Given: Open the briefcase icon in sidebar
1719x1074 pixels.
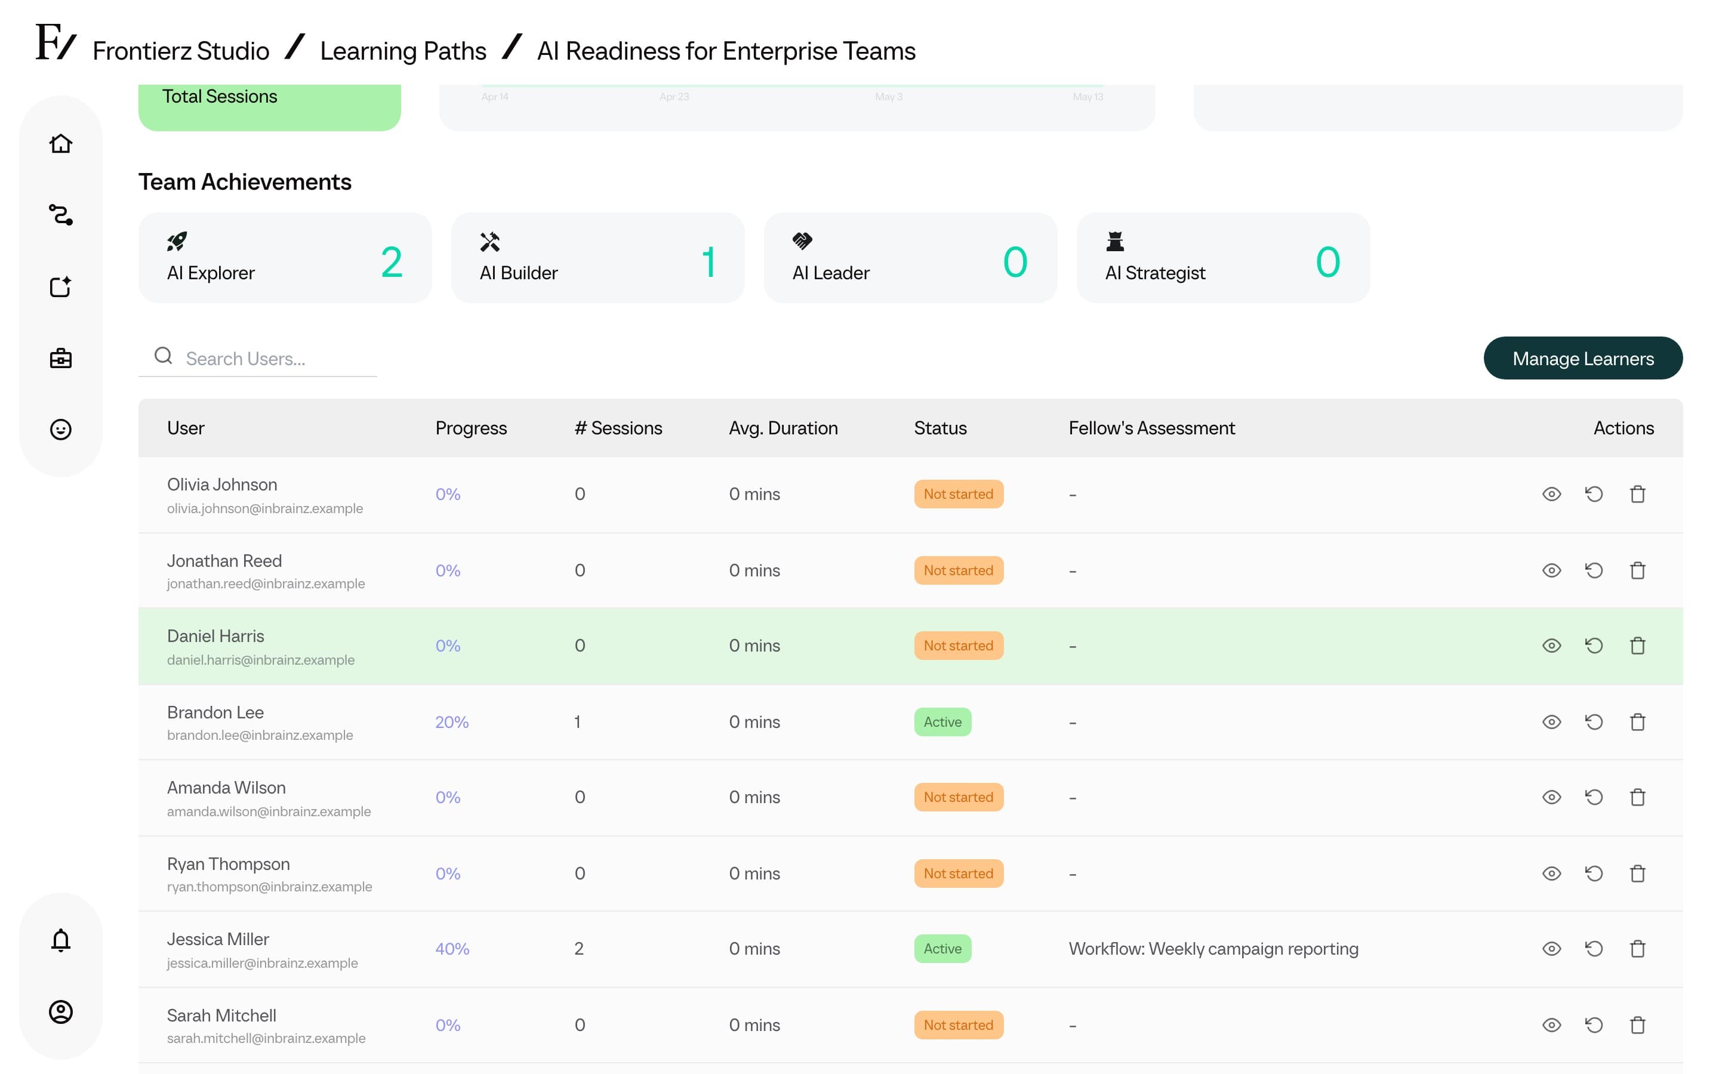Looking at the screenshot, I should [60, 358].
